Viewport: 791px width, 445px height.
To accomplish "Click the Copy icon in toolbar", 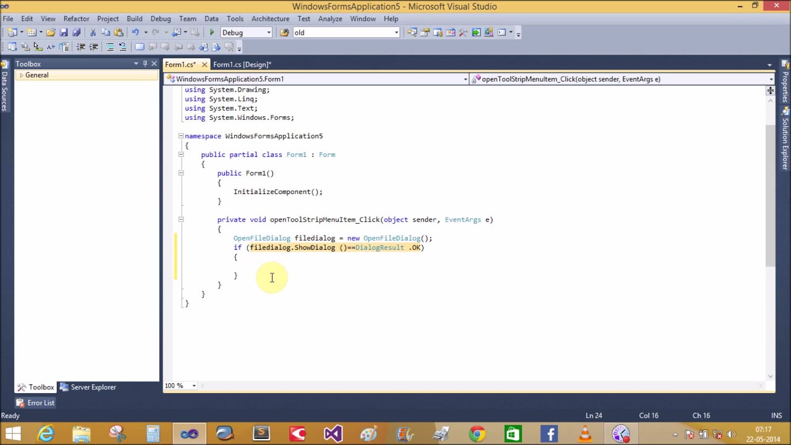I will tap(106, 32).
